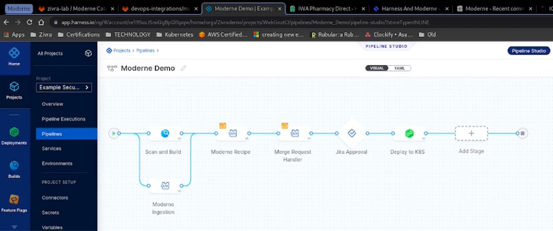Screen dimensions: 553x231
Task: Open the Feature Flags module icon
Action: [14, 199]
